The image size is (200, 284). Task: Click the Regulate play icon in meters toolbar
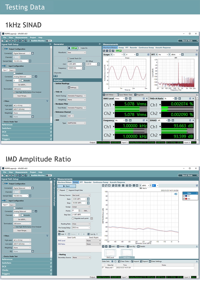point(135,95)
